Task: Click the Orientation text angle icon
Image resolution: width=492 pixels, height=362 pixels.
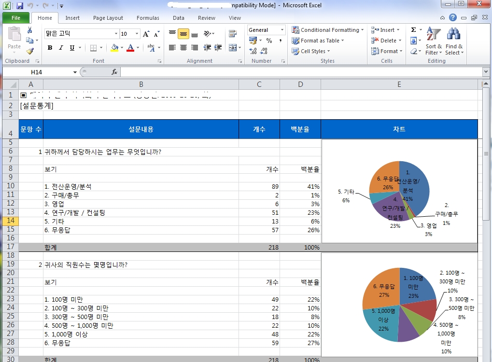Action: tap(208, 34)
